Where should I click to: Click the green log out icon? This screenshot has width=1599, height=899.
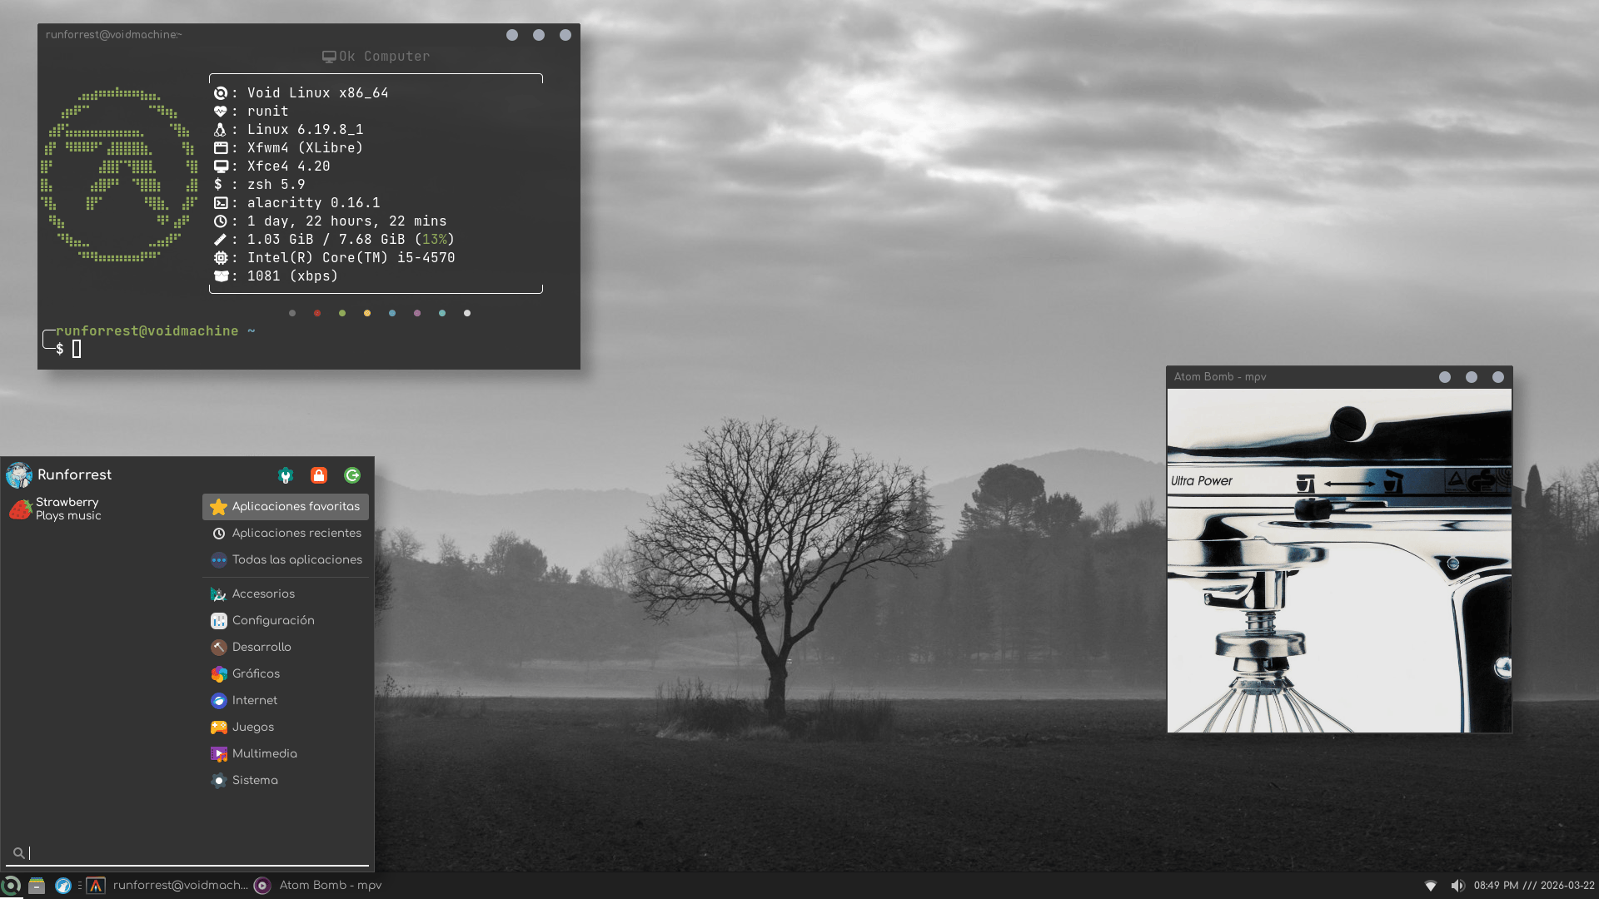pos(352,475)
